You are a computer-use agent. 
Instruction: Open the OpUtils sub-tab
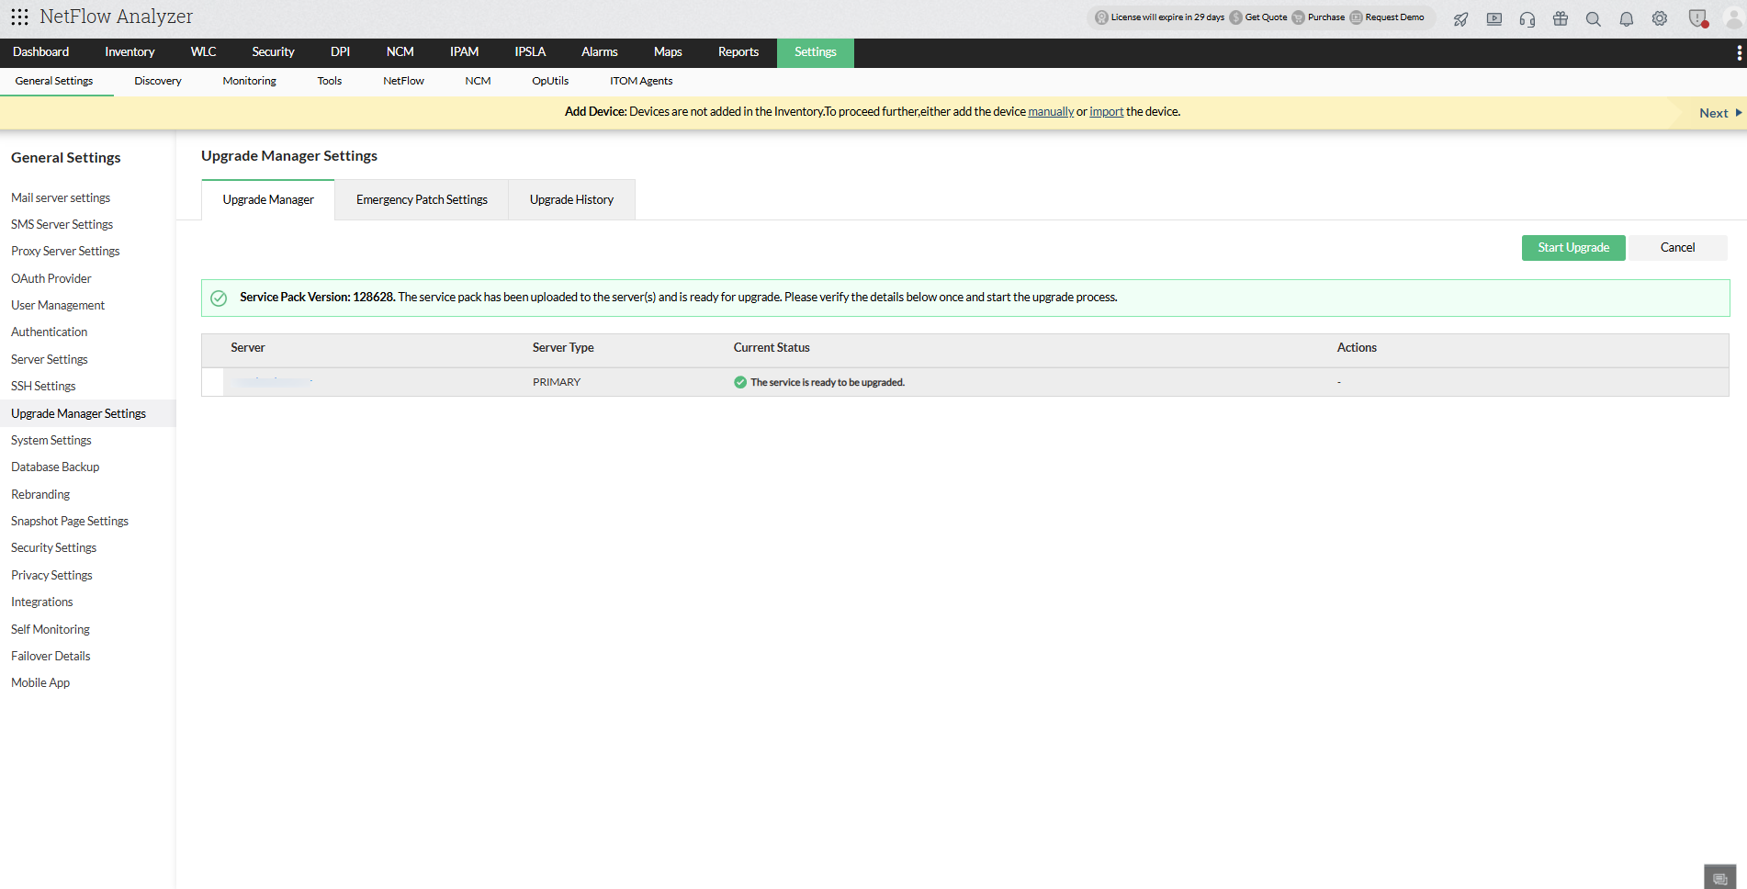pos(550,81)
